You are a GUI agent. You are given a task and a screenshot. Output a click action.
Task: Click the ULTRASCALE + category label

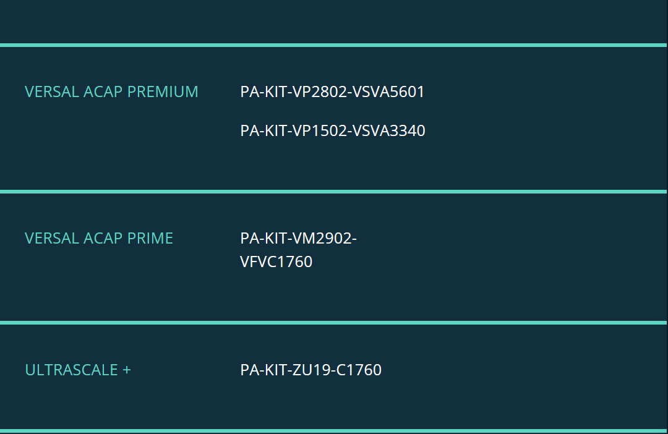click(78, 370)
